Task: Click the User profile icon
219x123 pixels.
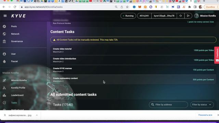Action: coord(4,54)
